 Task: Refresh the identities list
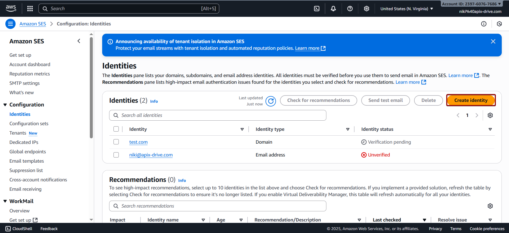(271, 101)
